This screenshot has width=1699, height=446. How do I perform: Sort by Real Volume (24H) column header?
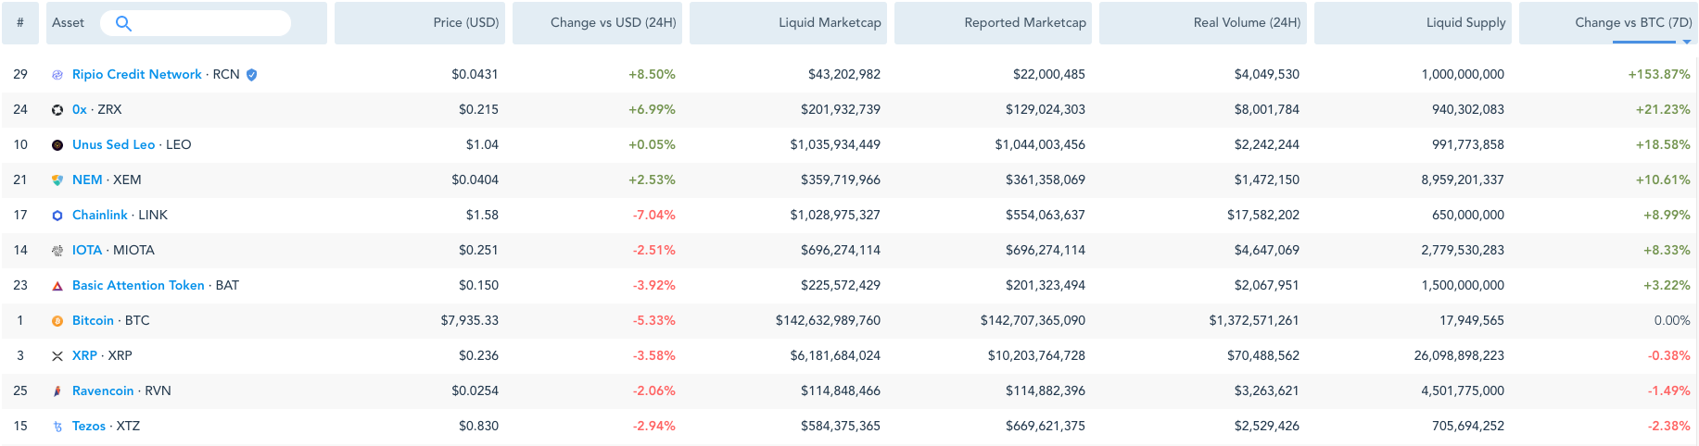tap(1247, 22)
